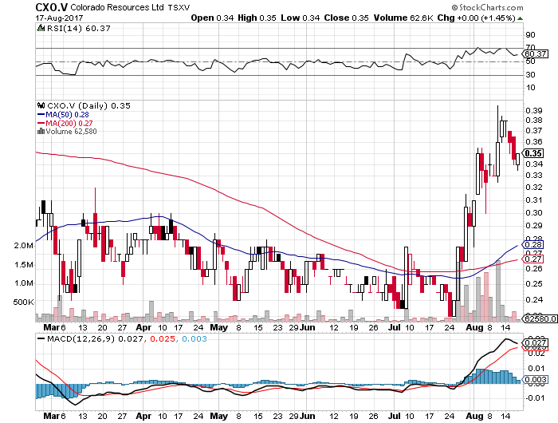558x423 pixels.
Task: Click the Aug label on MACD bottom axis
Action: [x=474, y=417]
